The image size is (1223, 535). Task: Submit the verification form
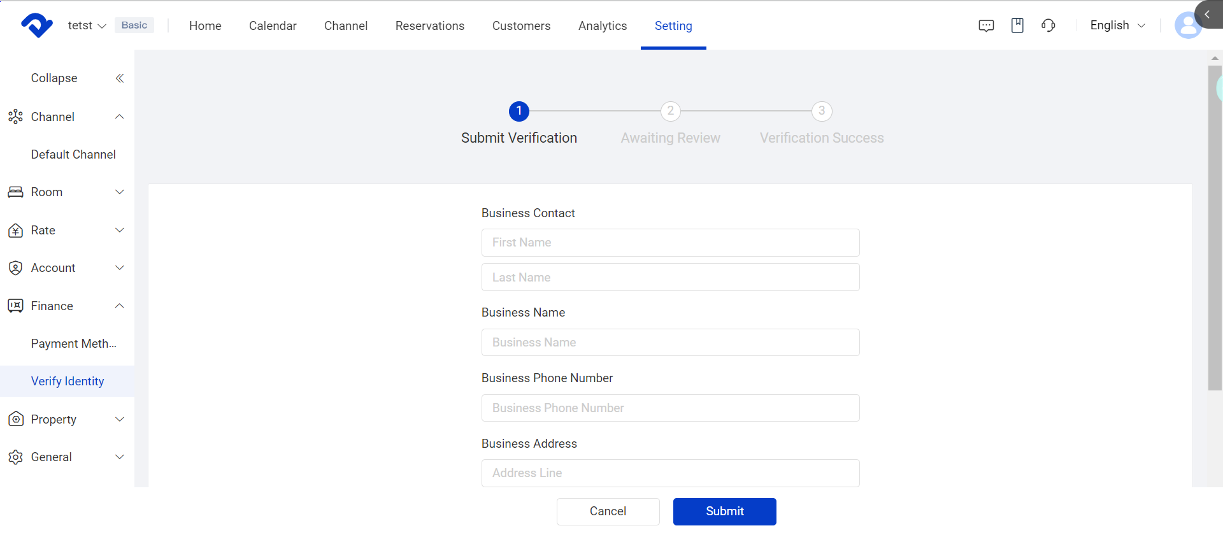pyautogui.click(x=724, y=511)
